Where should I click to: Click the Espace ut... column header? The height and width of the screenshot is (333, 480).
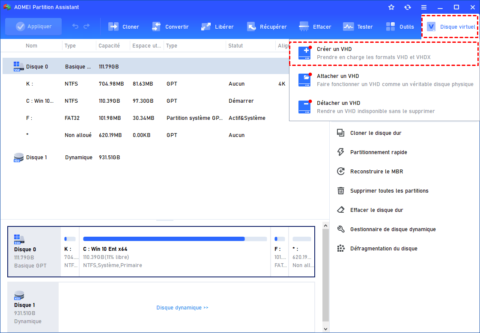[x=146, y=46]
